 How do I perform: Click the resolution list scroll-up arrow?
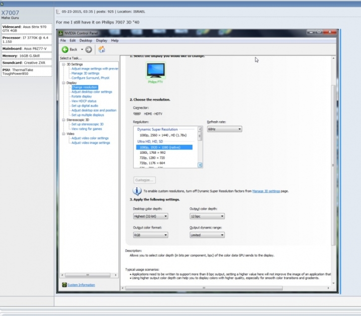click(200, 129)
